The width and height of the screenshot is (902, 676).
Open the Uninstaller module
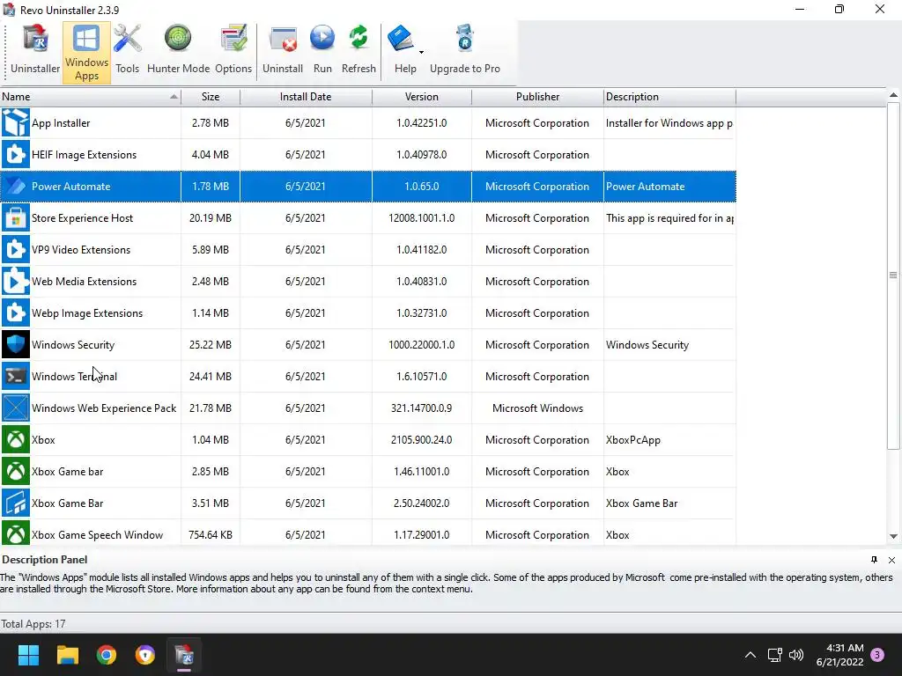[x=35, y=52]
